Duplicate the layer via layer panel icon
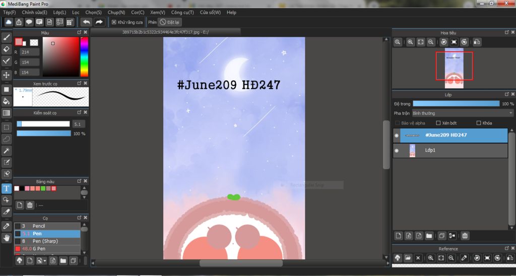The image size is (516, 276). (x=441, y=236)
